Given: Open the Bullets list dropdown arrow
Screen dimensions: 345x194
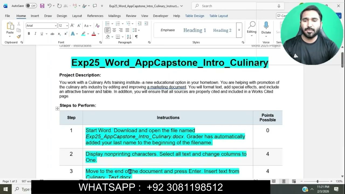Looking at the screenshot, I should [112, 23].
